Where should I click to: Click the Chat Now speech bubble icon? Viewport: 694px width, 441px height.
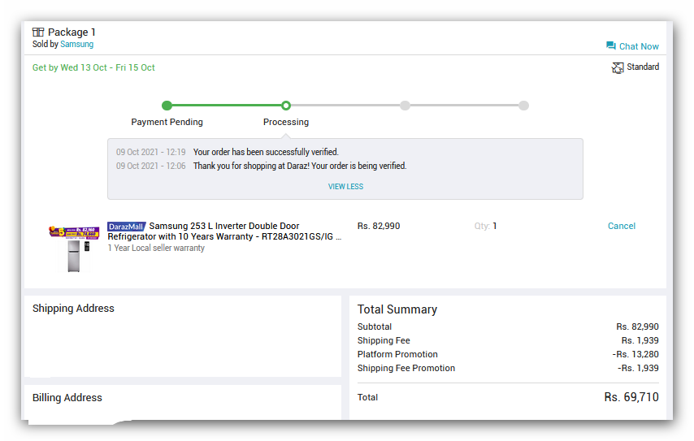[x=611, y=45]
